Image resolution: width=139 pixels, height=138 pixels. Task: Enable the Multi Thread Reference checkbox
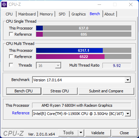[x=11, y=57]
